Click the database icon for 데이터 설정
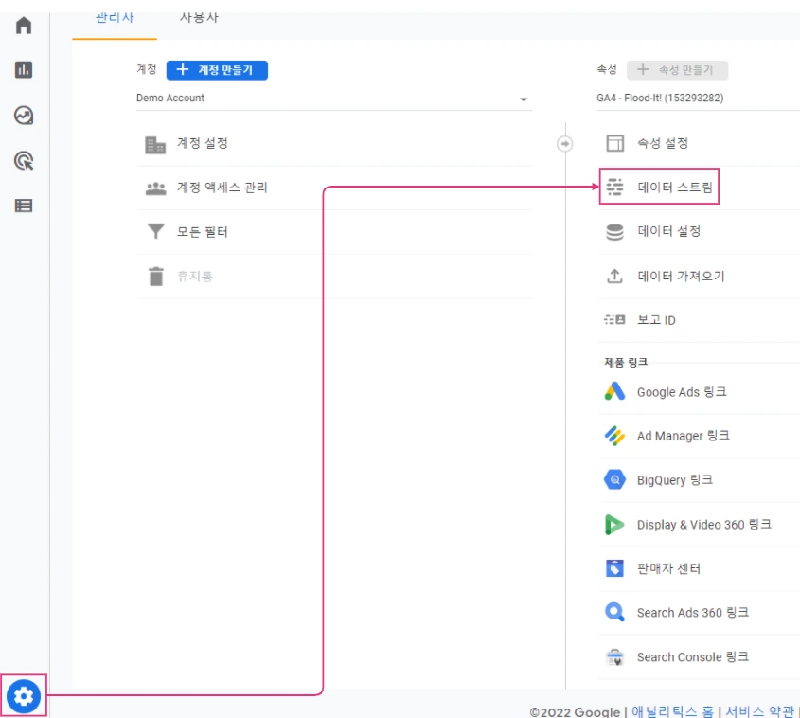800x718 pixels. 614,232
